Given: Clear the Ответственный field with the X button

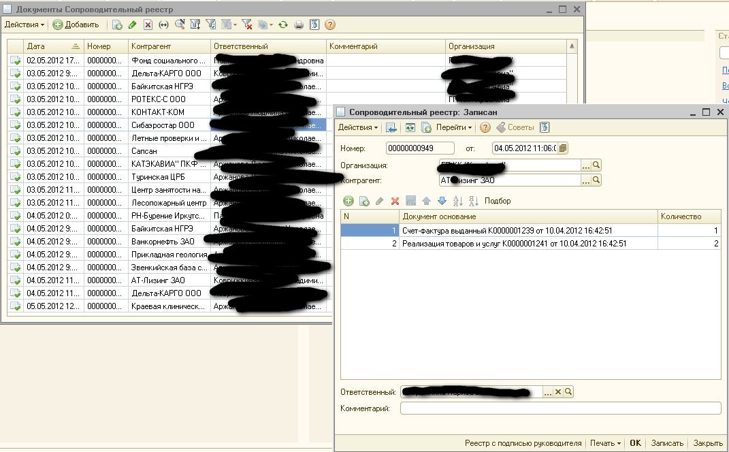Looking at the screenshot, I should click(558, 392).
